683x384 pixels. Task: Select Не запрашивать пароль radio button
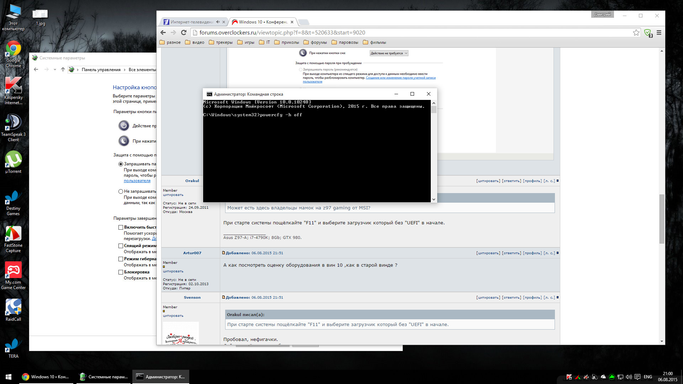point(121,191)
